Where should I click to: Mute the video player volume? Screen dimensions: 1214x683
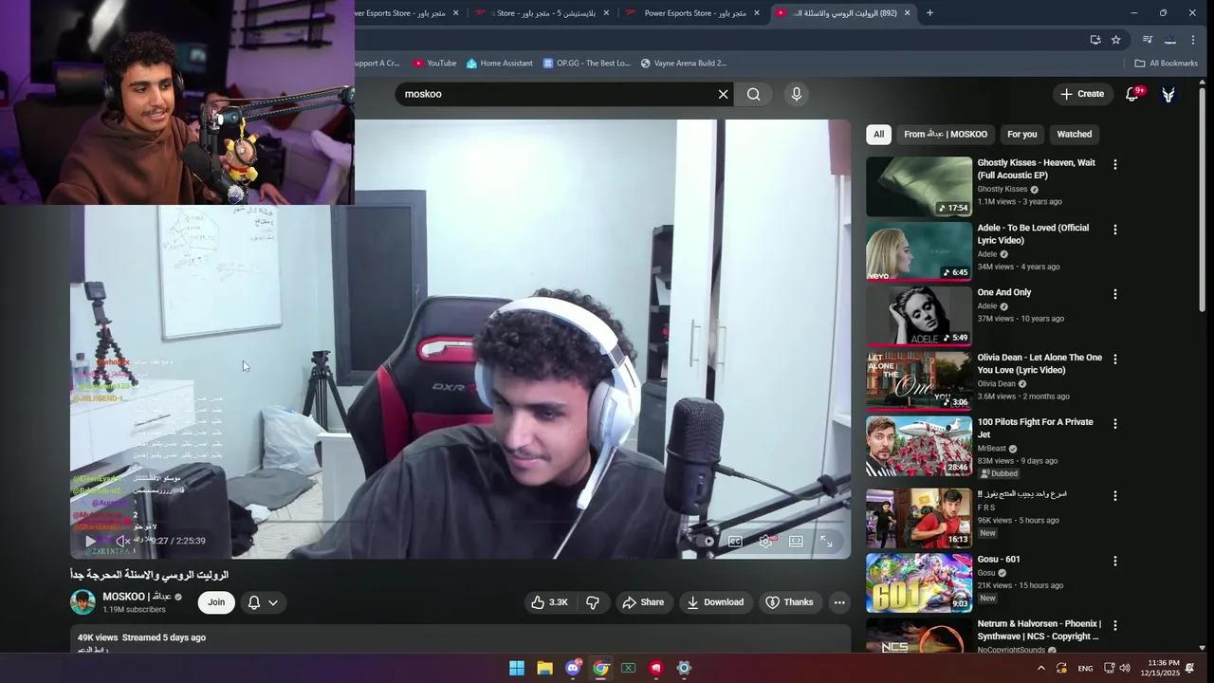(123, 541)
